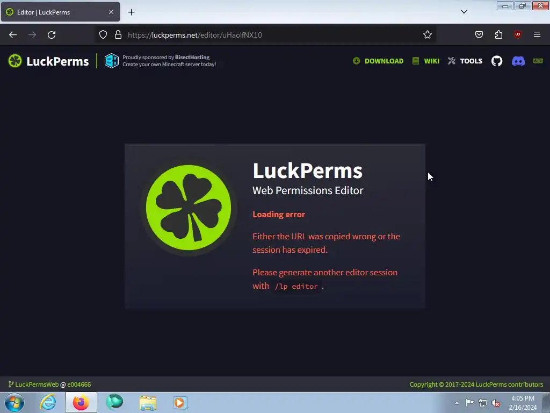Open the Windows Start menu
The width and height of the screenshot is (550, 413).
click(x=15, y=402)
